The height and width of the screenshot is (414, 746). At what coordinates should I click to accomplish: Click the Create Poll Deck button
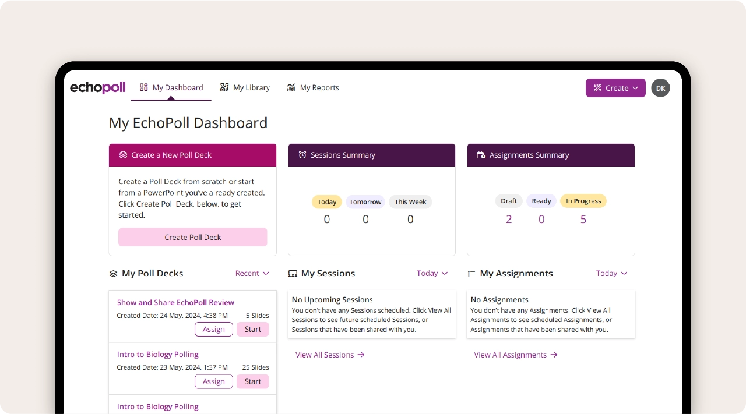(192, 237)
